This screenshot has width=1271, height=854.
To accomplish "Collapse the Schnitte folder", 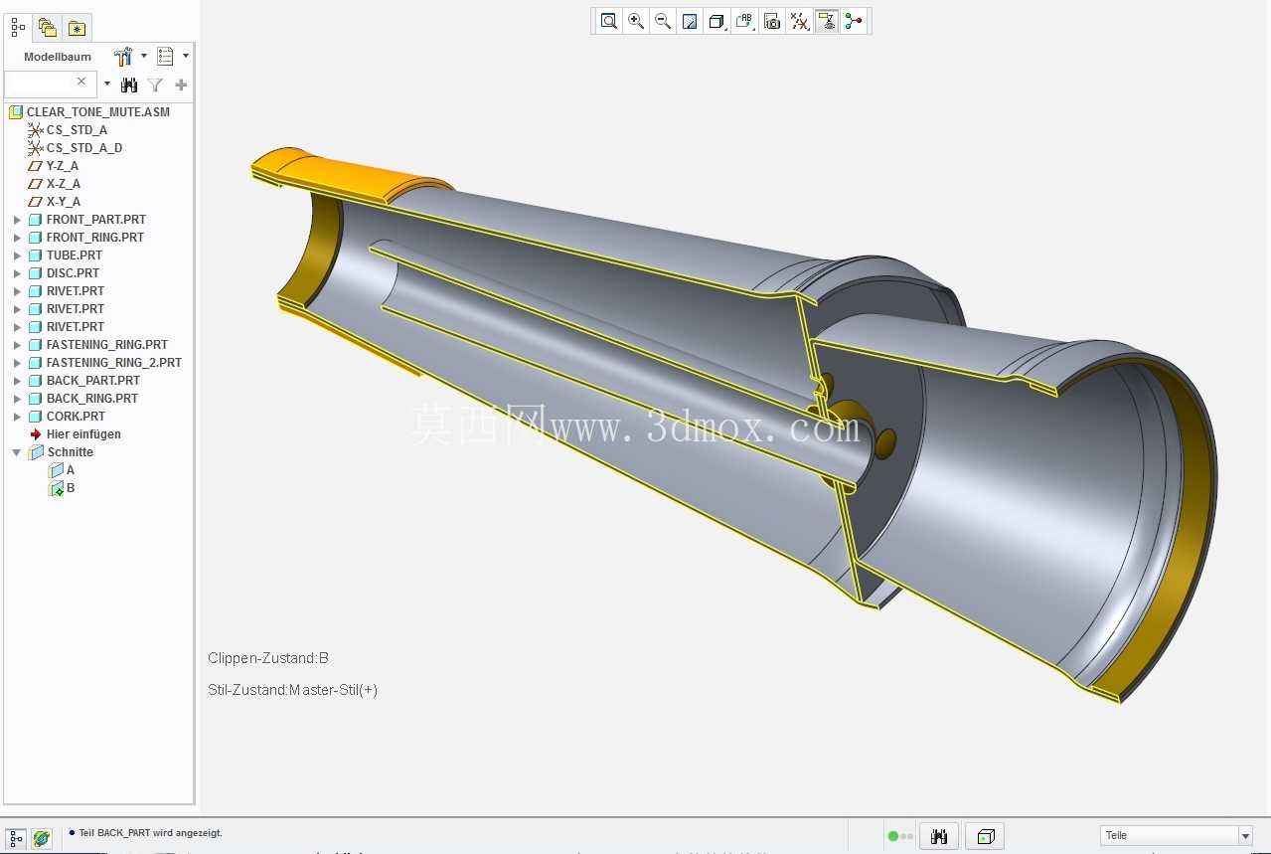I will pyautogui.click(x=17, y=452).
